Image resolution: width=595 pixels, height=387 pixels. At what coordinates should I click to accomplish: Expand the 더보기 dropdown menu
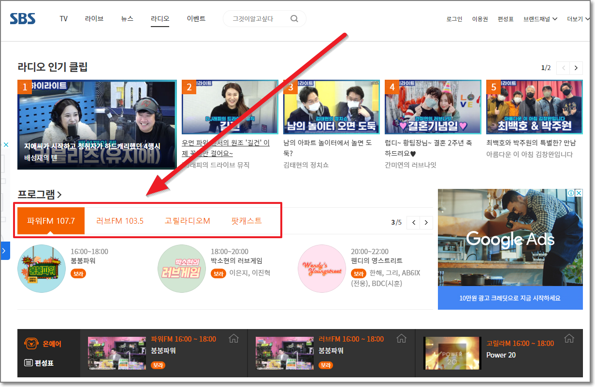pyautogui.click(x=579, y=19)
